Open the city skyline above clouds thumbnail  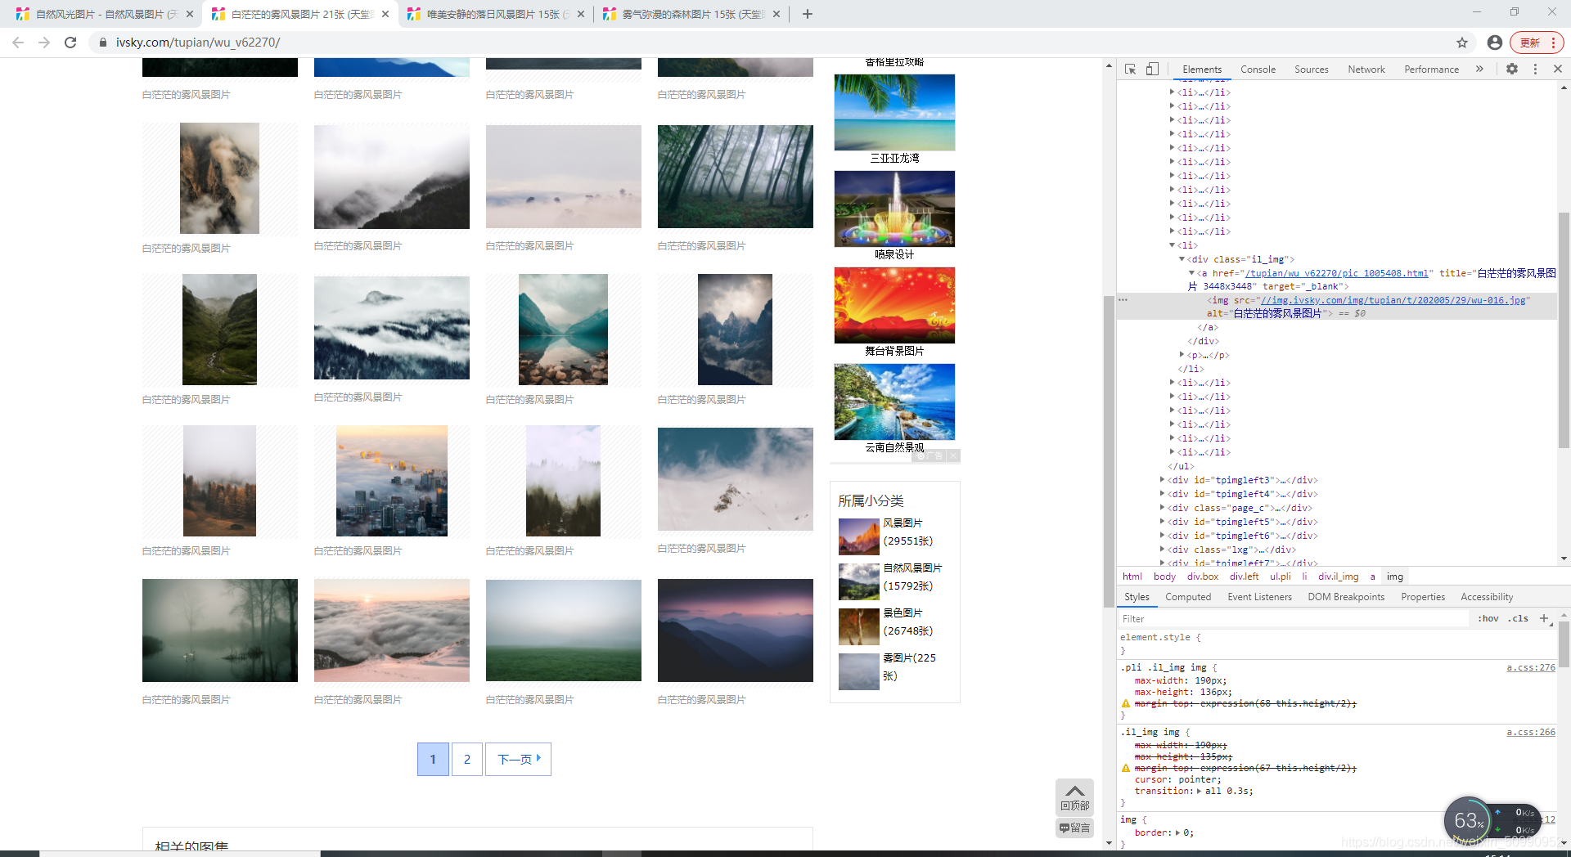392,481
